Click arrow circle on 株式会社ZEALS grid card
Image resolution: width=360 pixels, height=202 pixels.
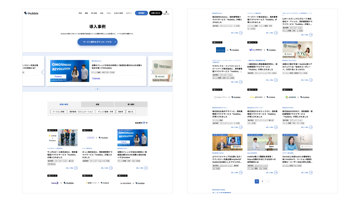[x=146, y=168]
